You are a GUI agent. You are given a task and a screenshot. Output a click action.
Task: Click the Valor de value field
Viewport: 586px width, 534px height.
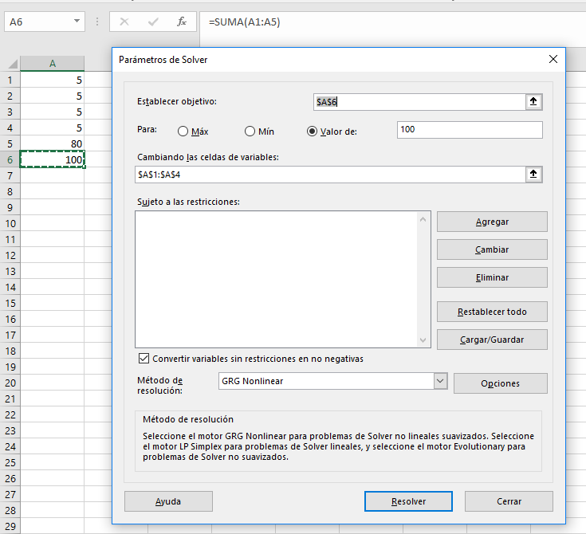pos(470,130)
